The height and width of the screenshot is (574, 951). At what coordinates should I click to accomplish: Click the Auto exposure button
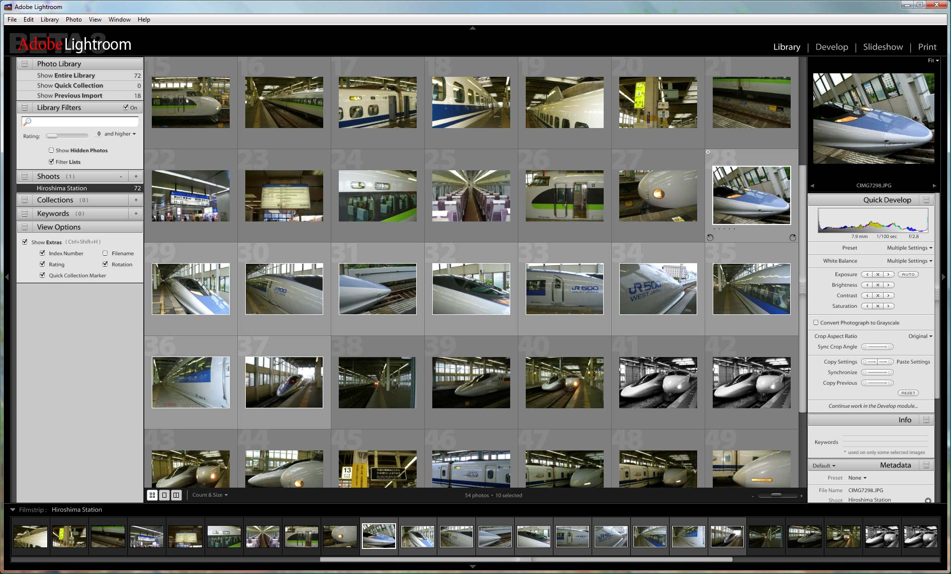(x=908, y=275)
